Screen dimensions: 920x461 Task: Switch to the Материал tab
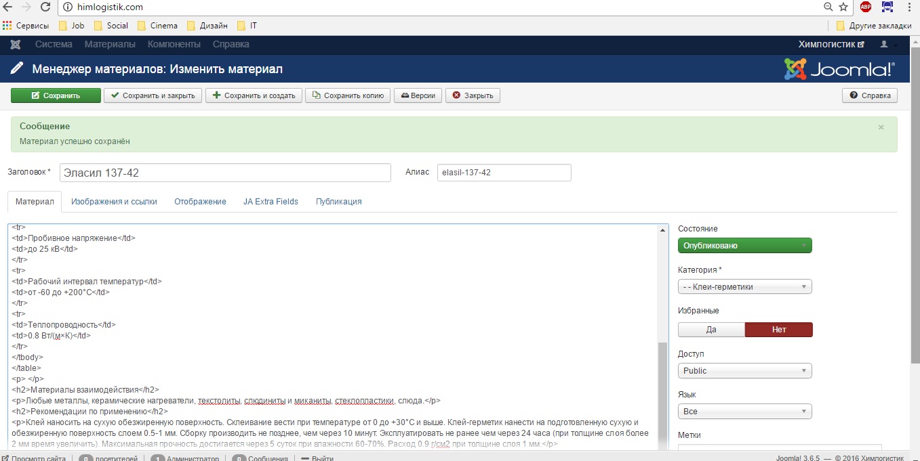(35, 202)
